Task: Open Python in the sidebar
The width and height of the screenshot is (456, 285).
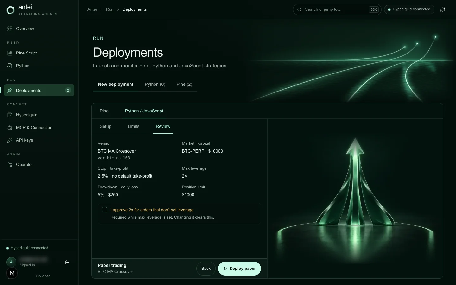Action: coord(39,66)
